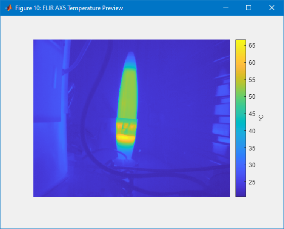284x229 pixels.
Task: Click the 40 tick label on colorbar
Action: pos(252,131)
